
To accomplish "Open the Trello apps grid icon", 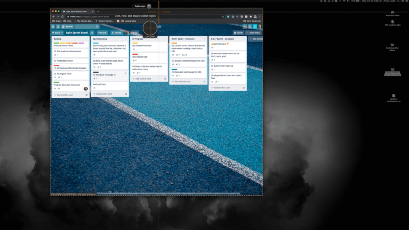I will pyautogui.click(x=53, y=27).
